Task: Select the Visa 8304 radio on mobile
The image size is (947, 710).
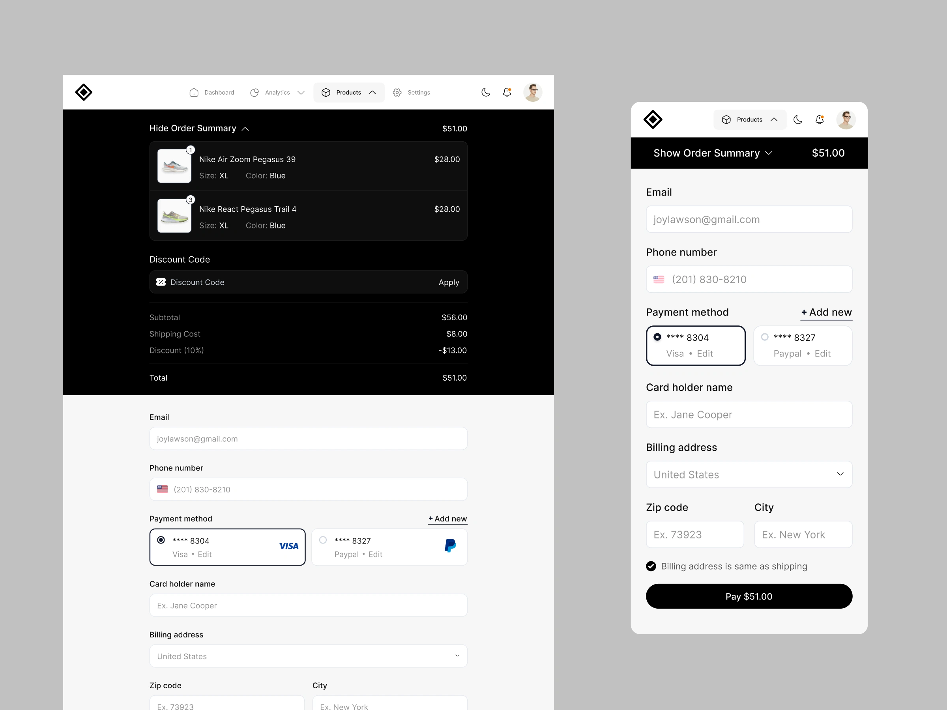Action: [x=657, y=337]
